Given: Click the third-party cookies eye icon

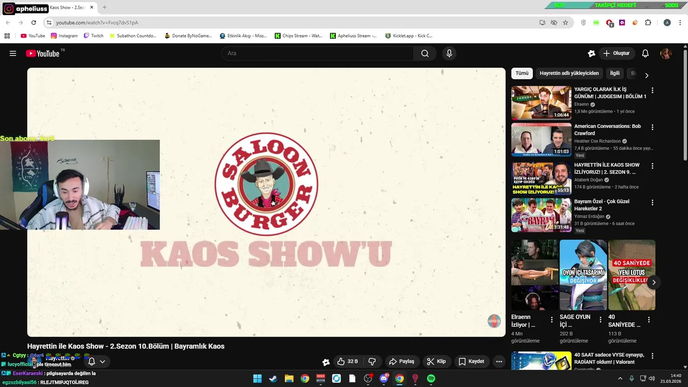Looking at the screenshot, I should pos(554,23).
